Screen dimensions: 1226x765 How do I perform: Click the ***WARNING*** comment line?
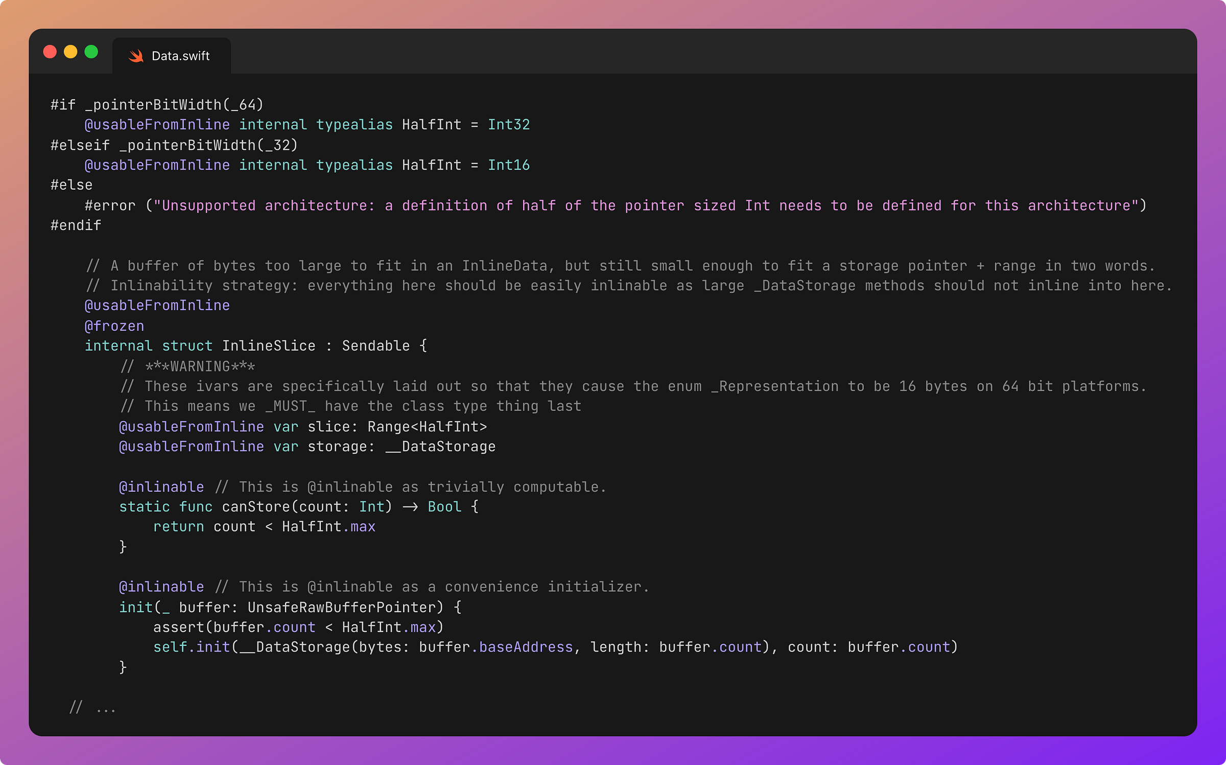(199, 366)
